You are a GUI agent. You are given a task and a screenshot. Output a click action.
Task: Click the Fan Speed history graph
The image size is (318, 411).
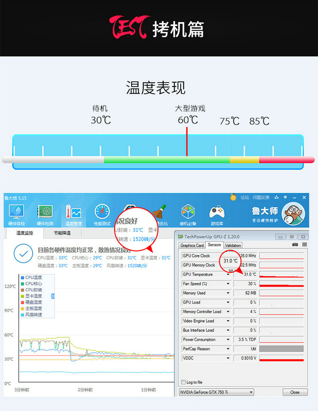click(281, 284)
